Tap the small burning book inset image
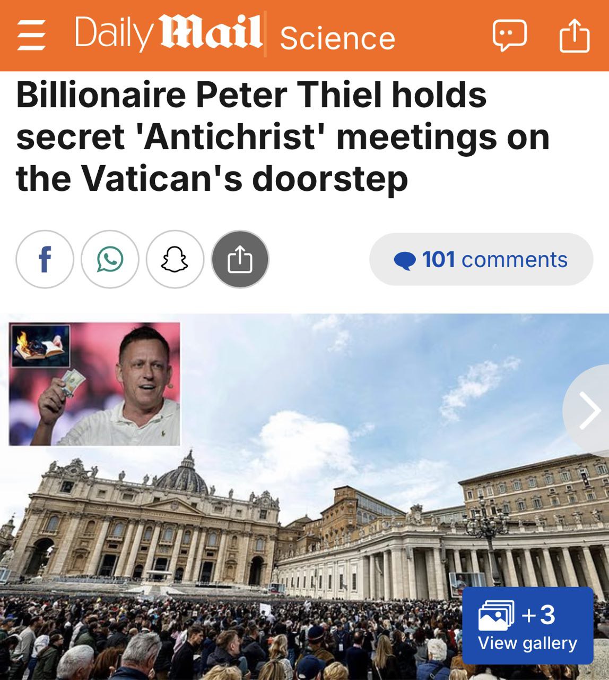The height and width of the screenshot is (680, 609). [40, 346]
